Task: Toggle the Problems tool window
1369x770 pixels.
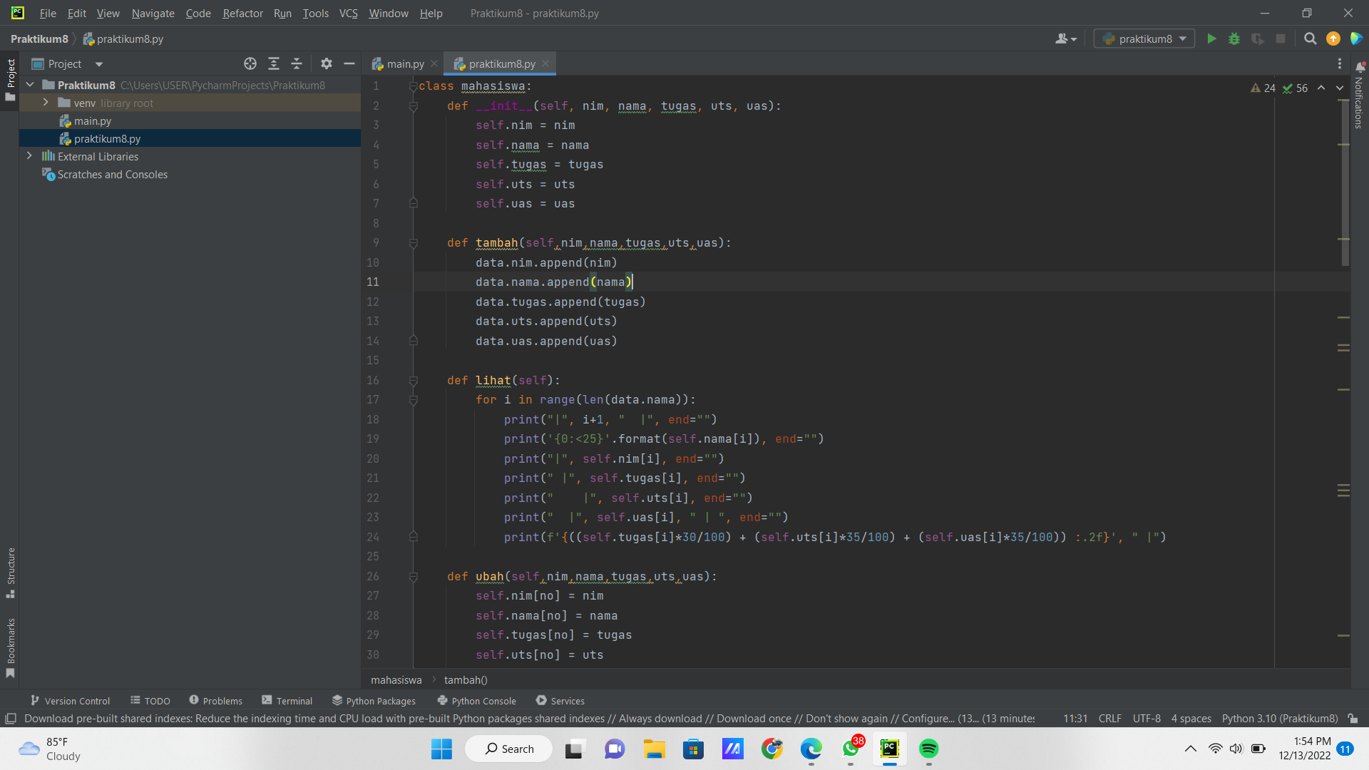Action: click(x=215, y=701)
